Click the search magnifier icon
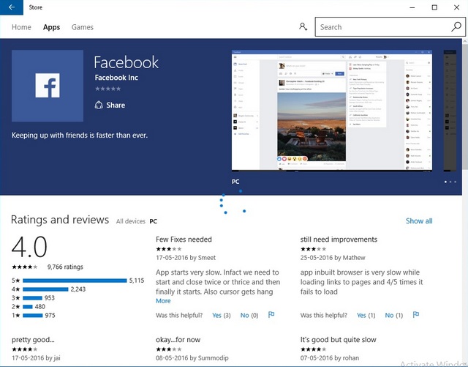Image resolution: width=468 pixels, height=367 pixels. 456,27
